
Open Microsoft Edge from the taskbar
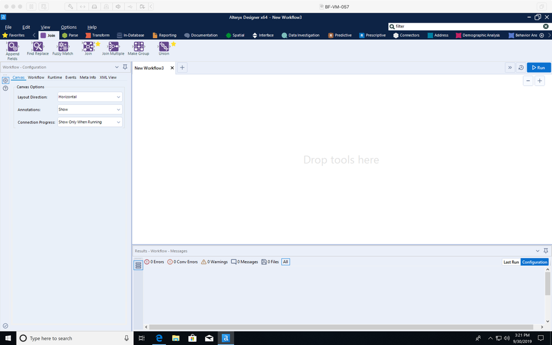[x=159, y=338]
